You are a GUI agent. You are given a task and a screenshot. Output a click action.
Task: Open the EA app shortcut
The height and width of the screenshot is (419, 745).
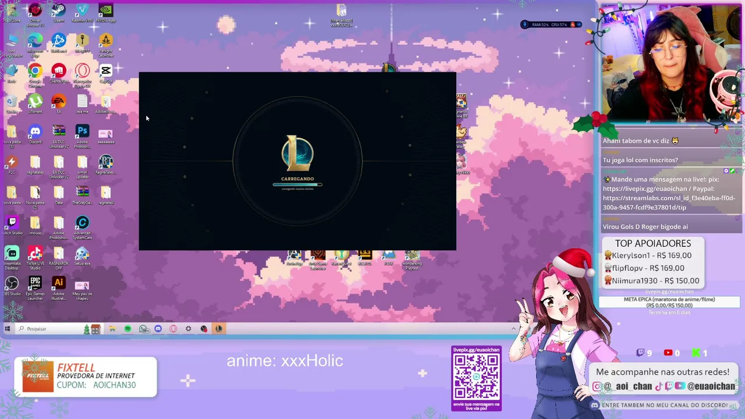coord(58,104)
